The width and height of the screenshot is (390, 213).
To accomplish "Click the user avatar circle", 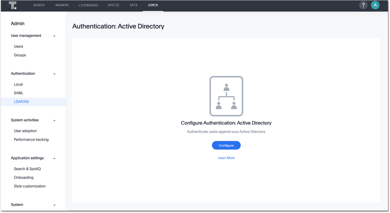I will tap(375, 5).
